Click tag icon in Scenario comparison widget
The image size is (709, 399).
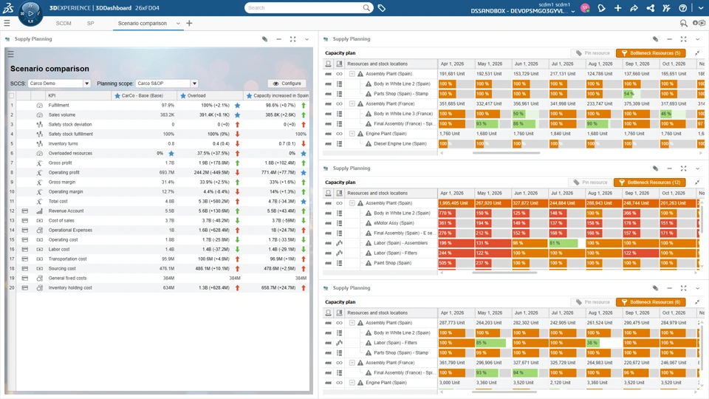pyautogui.click(x=265, y=39)
